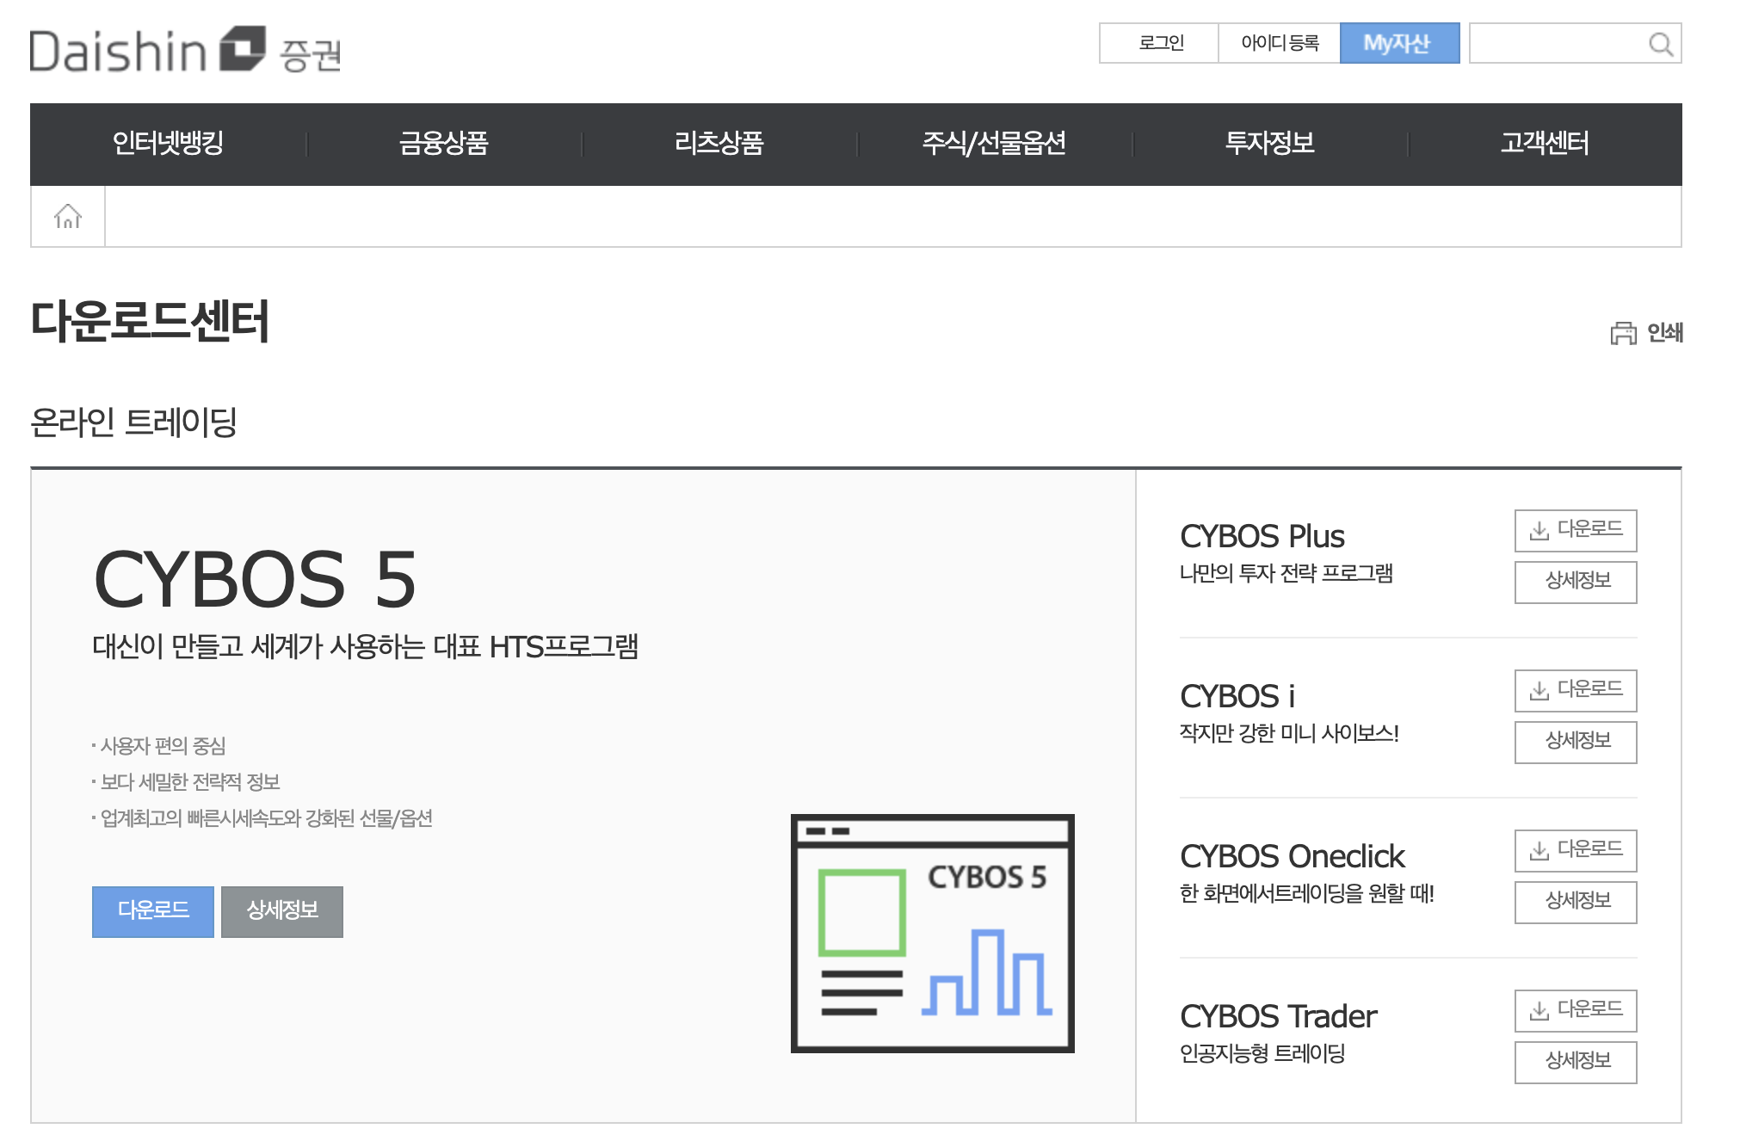Open the 인터넷뱅킹 menu
The width and height of the screenshot is (1740, 1141).
point(168,144)
